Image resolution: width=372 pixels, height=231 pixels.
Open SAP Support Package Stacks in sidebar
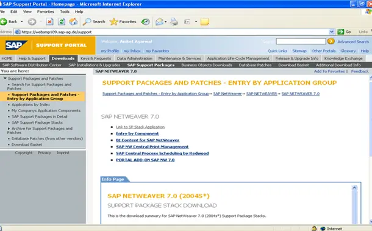(37, 123)
